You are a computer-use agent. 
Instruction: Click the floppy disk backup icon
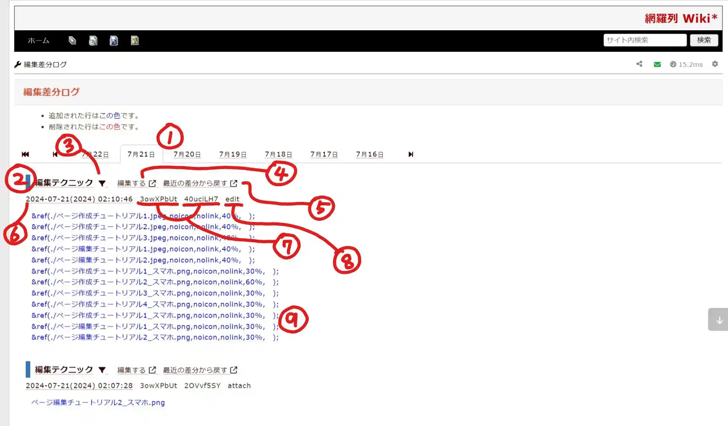[114, 40]
